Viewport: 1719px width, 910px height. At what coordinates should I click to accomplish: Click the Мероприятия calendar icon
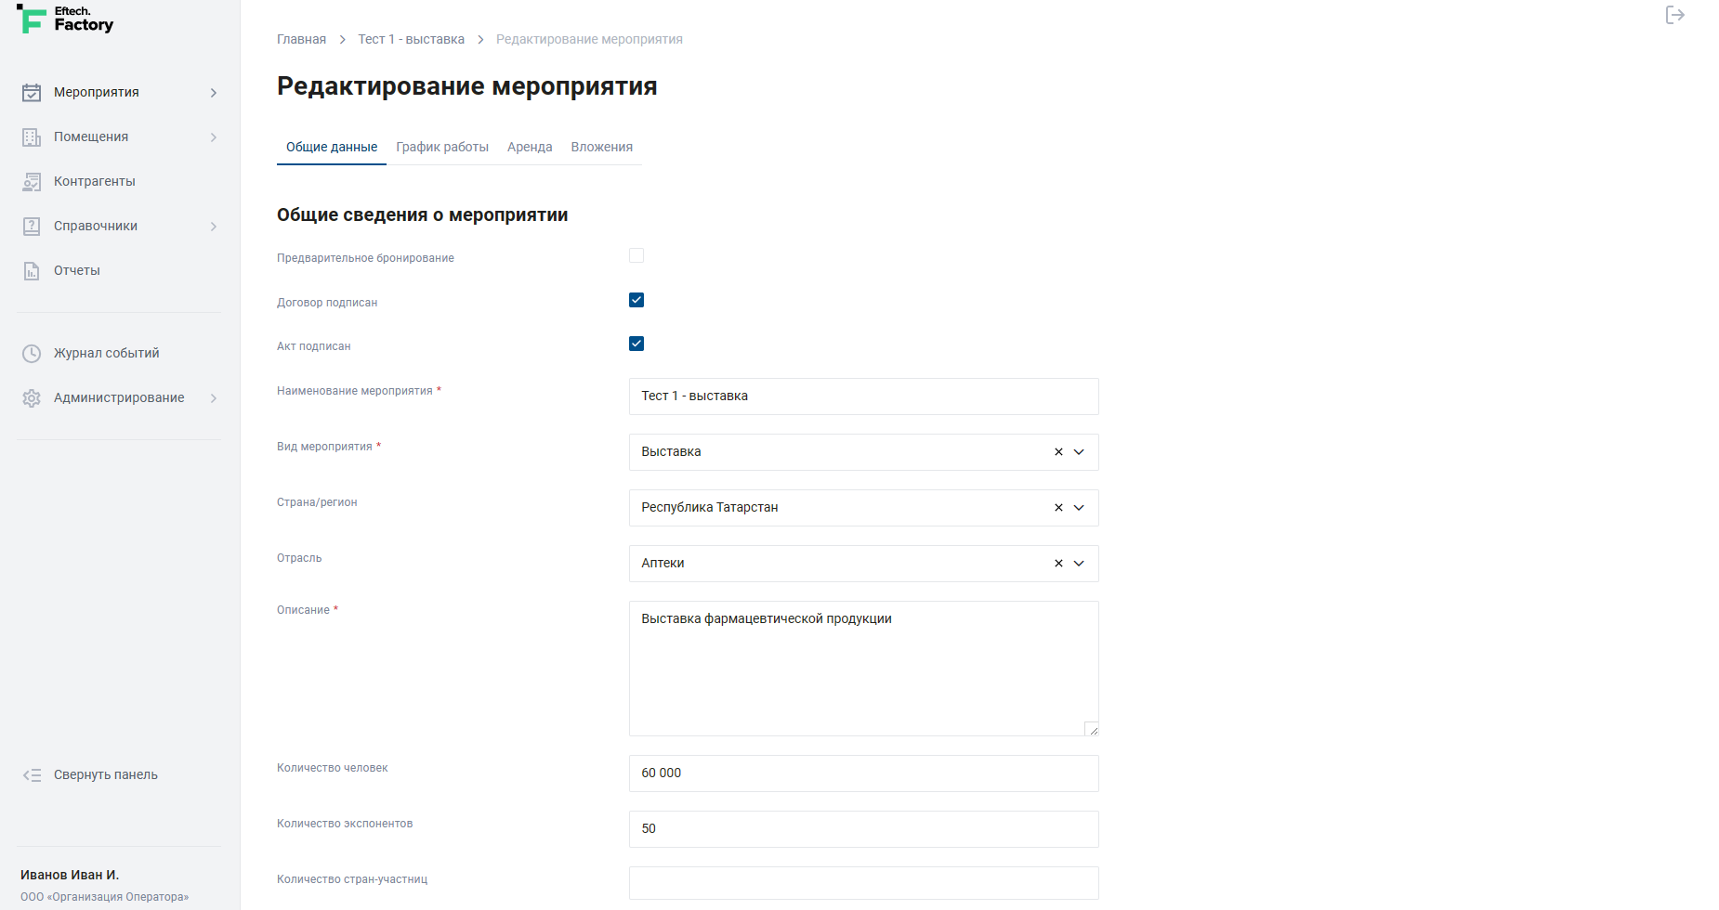[32, 93]
